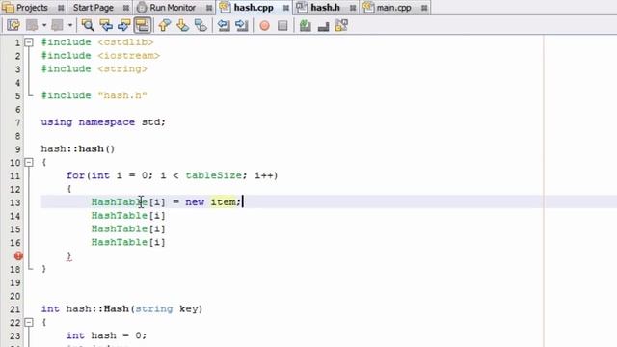This screenshot has height=347, width=617.
Task: Go to the previous bookmark
Action: tap(164, 26)
